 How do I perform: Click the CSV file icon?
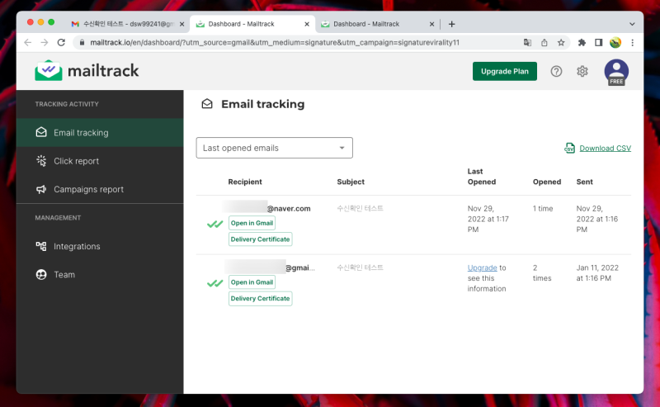[x=569, y=148]
